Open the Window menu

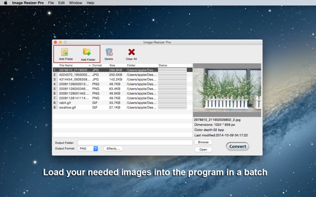(76, 3)
